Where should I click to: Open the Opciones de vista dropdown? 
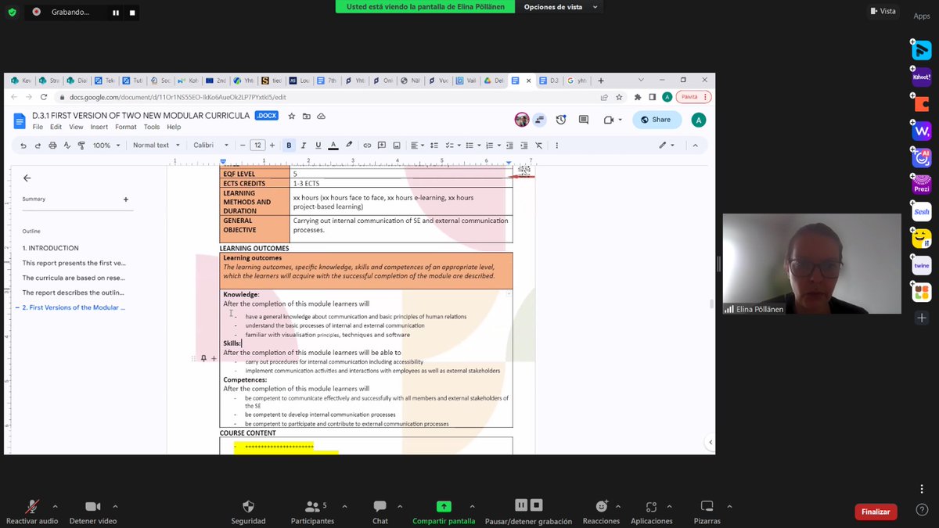click(562, 7)
